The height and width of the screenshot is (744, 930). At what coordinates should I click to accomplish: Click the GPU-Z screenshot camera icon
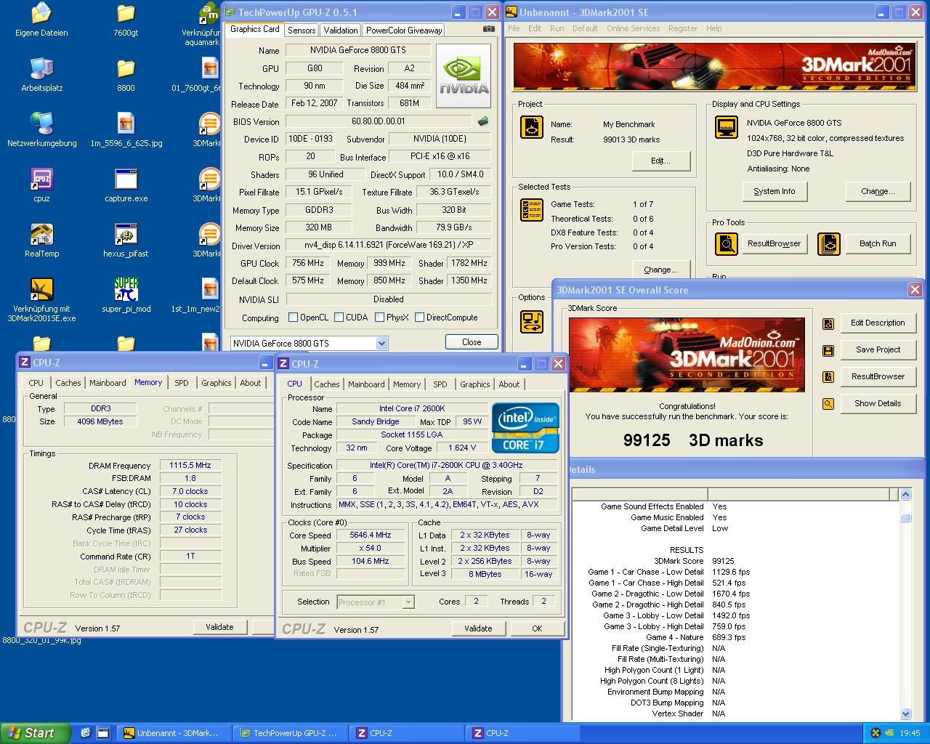(489, 29)
